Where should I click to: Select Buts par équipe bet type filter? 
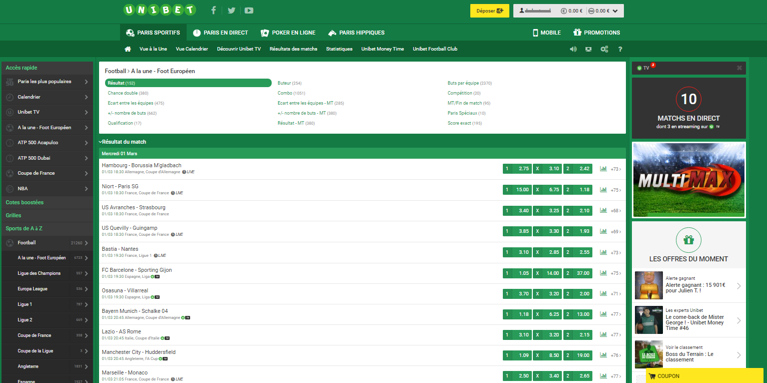tap(470, 83)
